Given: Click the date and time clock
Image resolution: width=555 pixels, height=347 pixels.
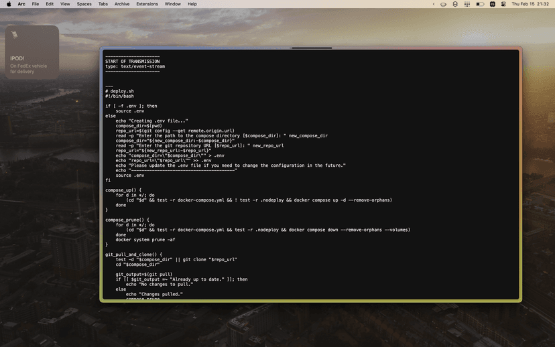Looking at the screenshot, I should point(530,4).
